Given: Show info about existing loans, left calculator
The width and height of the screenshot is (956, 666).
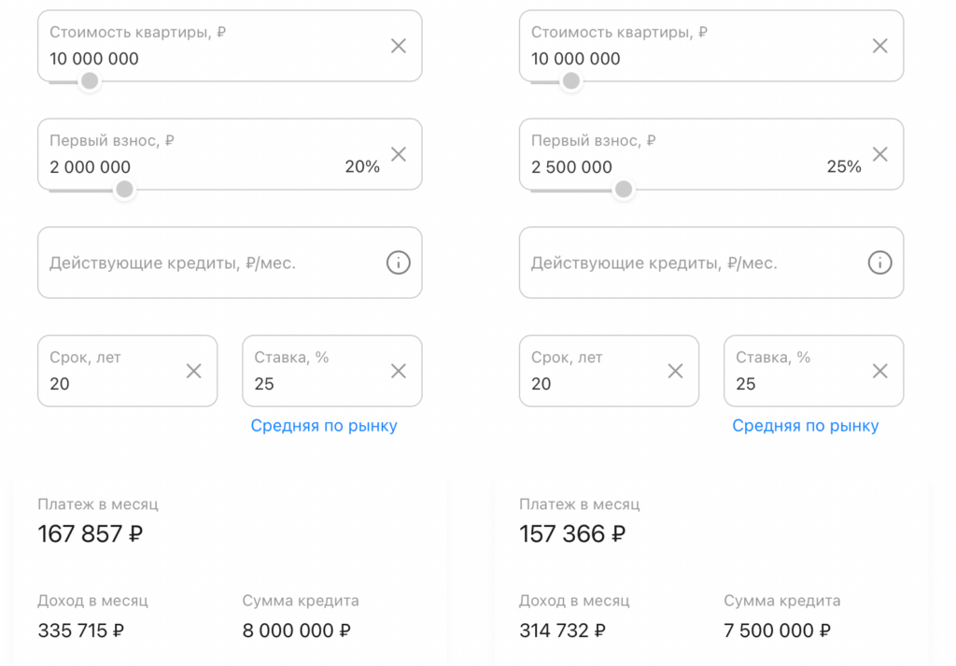Looking at the screenshot, I should click(x=399, y=263).
